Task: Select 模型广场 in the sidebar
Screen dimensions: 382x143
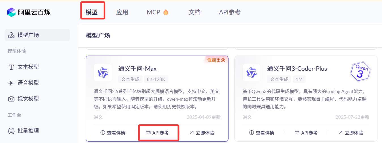Action: tap(37, 35)
